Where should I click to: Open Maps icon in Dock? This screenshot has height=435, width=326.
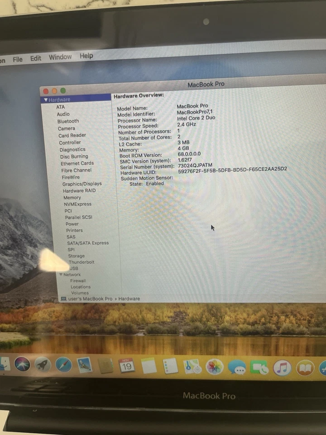[192, 367]
